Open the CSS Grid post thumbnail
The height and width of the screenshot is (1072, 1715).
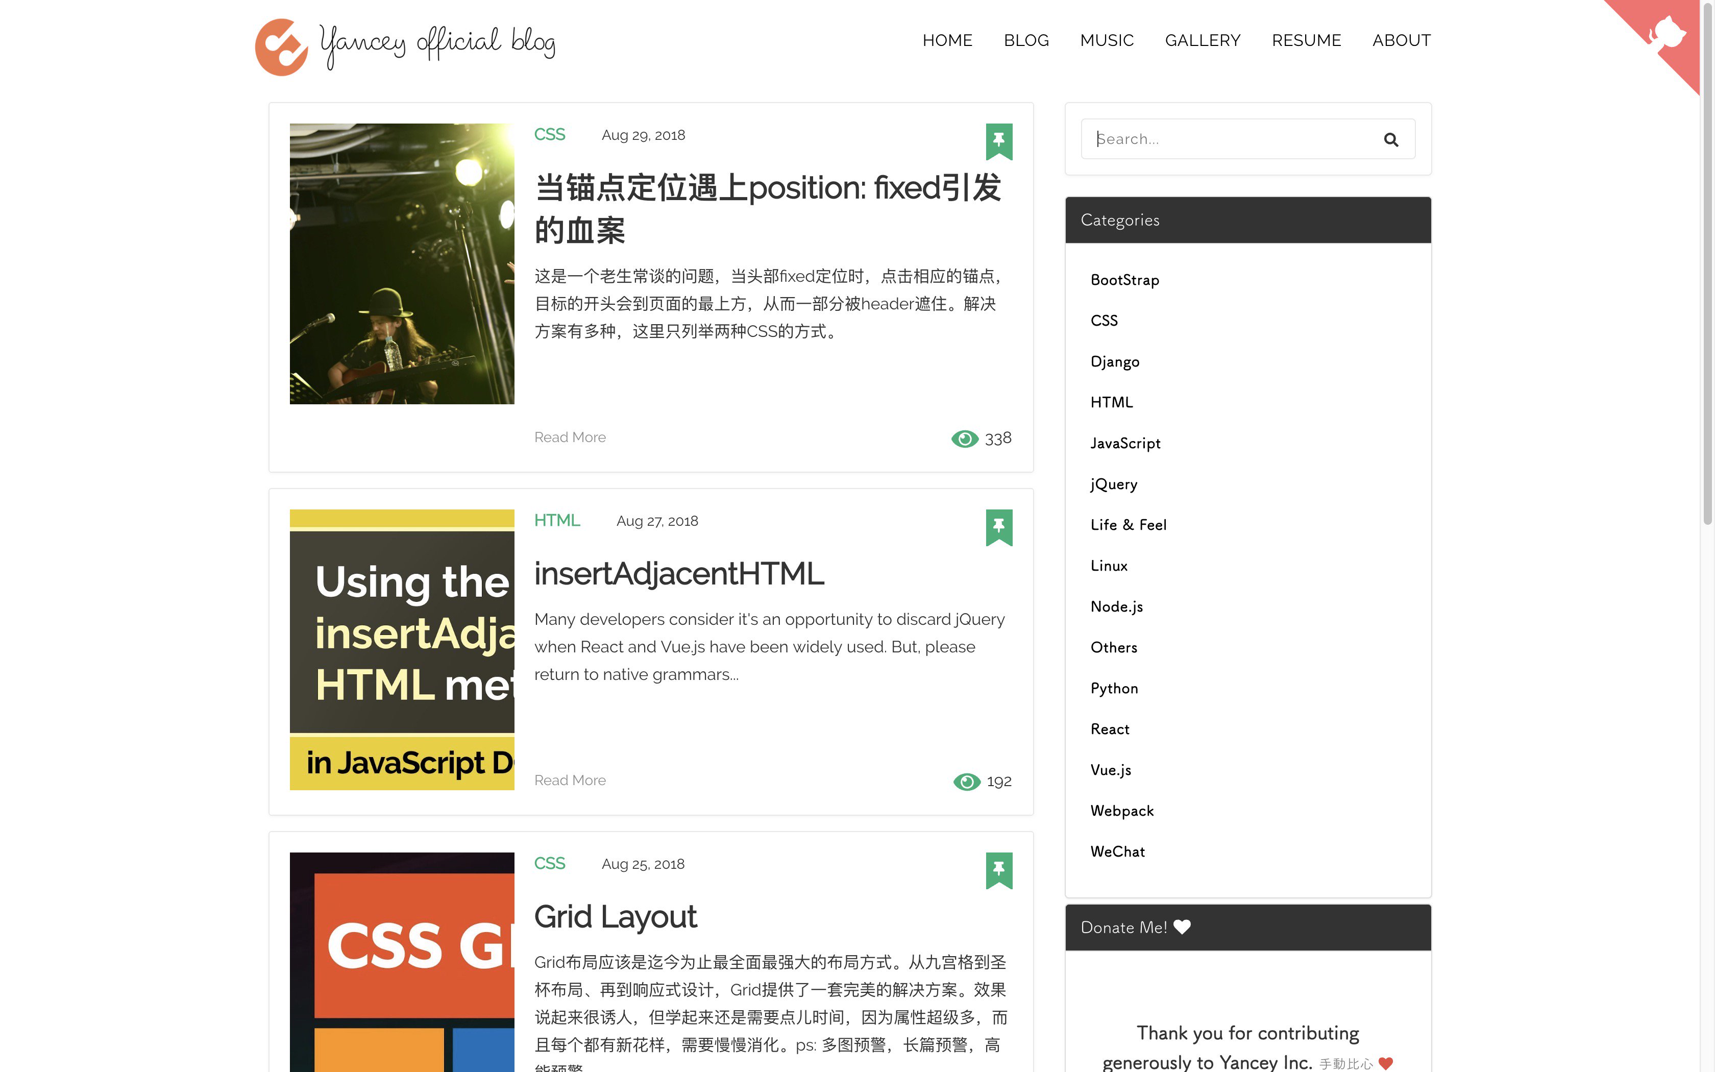click(x=402, y=962)
